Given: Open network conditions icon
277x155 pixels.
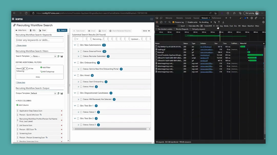Looking at the screenshot, I should pyautogui.click(x=215, y=22).
